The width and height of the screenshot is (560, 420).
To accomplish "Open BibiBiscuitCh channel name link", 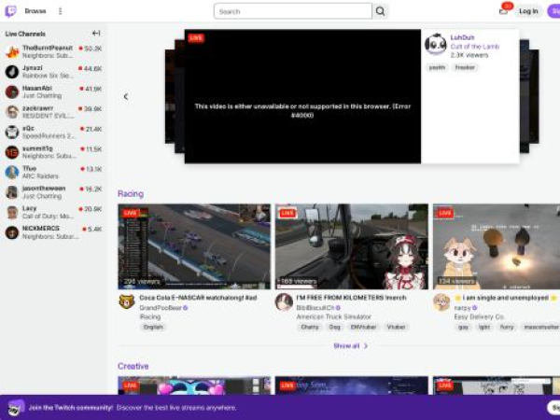I will point(315,307).
